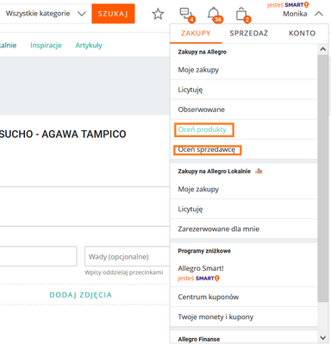Open the favorites star icon
This screenshot has height=345, width=331.
click(158, 14)
